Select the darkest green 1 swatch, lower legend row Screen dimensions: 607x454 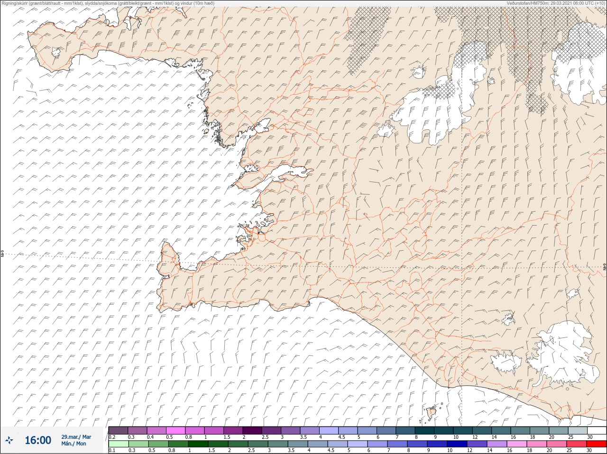point(198,444)
